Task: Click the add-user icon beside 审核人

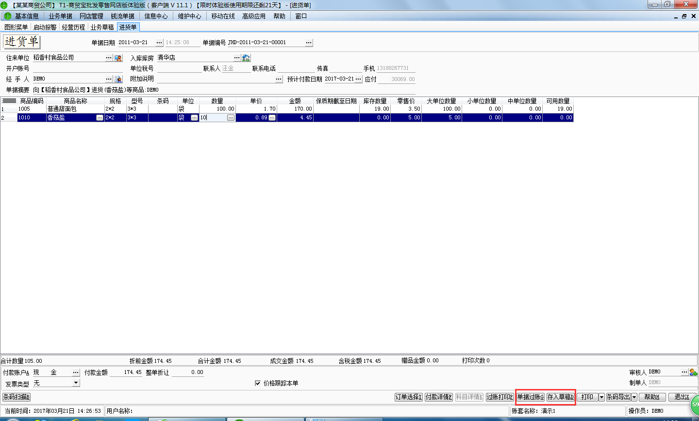Action: pos(693,372)
